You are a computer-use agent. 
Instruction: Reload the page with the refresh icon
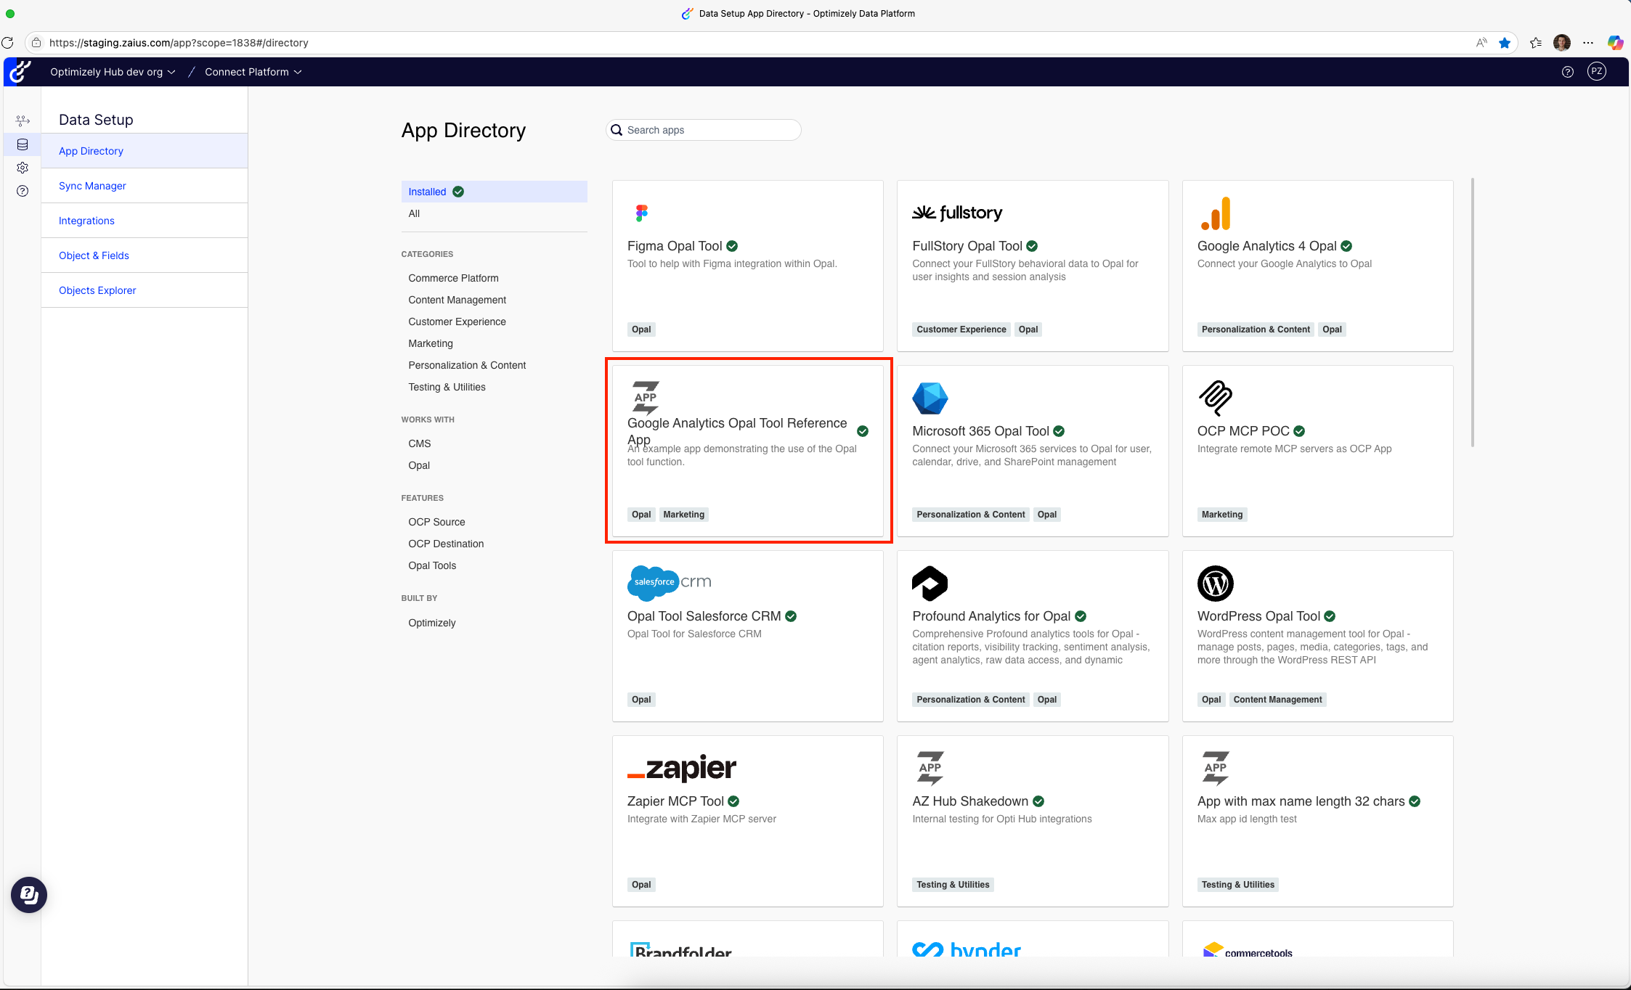click(8, 43)
